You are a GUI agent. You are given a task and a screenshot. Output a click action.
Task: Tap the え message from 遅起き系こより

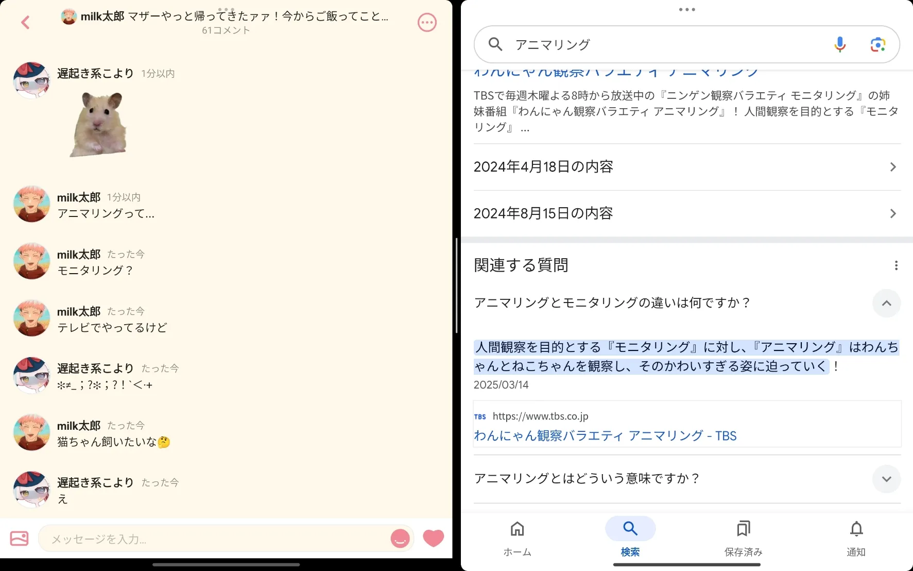[62, 499]
